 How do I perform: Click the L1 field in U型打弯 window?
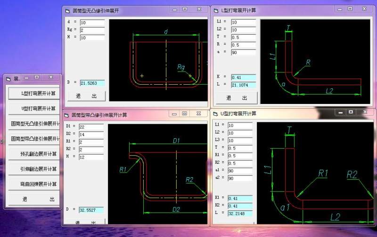[x=240, y=125]
